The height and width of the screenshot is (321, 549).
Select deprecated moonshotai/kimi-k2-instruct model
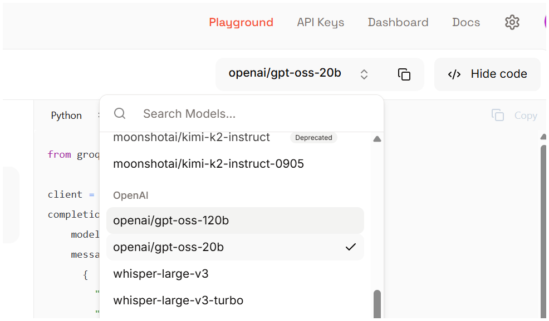tap(192, 137)
